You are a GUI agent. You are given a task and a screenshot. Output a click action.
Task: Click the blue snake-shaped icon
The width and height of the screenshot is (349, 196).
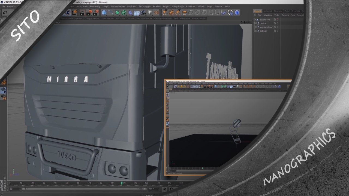click(x=224, y=13)
